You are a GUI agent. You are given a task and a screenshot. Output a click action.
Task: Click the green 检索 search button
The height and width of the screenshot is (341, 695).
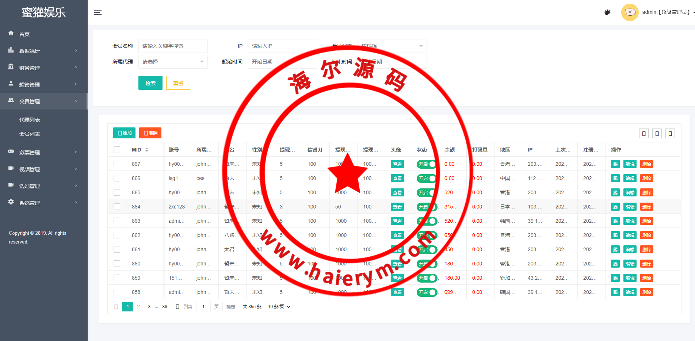click(x=150, y=83)
